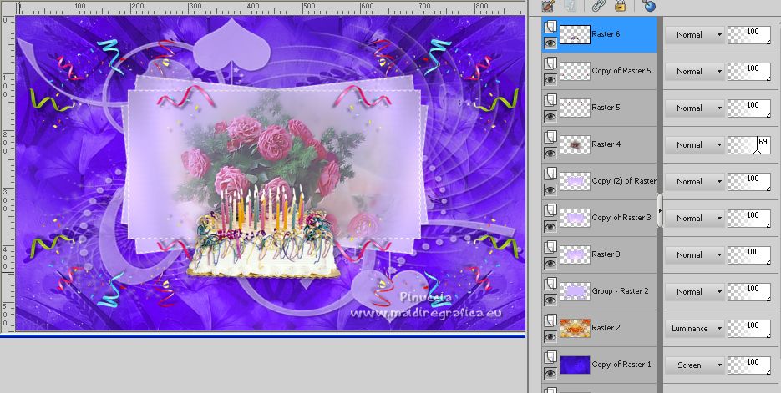Screen dimensions: 781x393
Task: Select the Raster 3 layer name
Action: [x=606, y=254]
